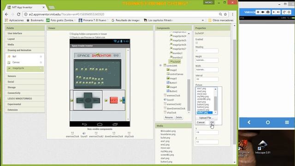The image size is (295, 166).
Task: Click the FIRE button in the viewer preview
Action: [114, 100]
